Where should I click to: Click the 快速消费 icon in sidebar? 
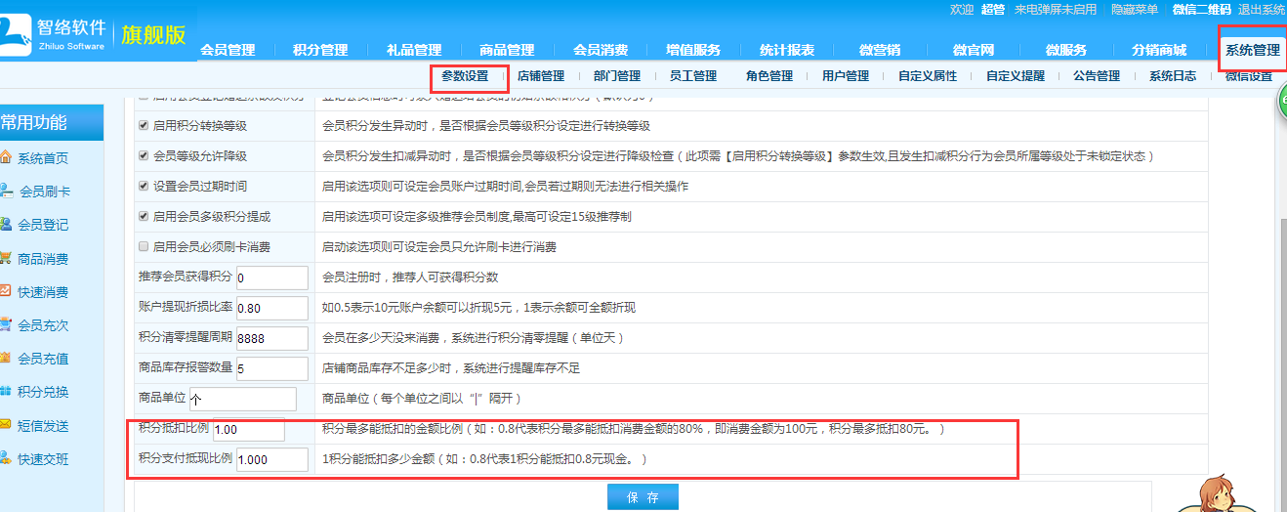(x=6, y=291)
